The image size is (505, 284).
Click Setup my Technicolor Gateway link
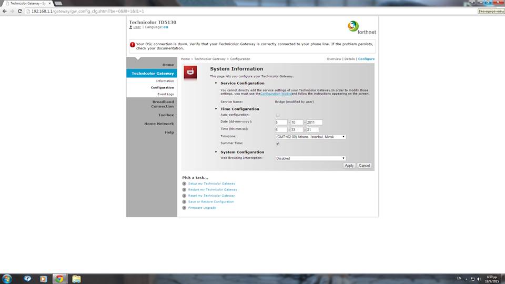pyautogui.click(x=211, y=184)
